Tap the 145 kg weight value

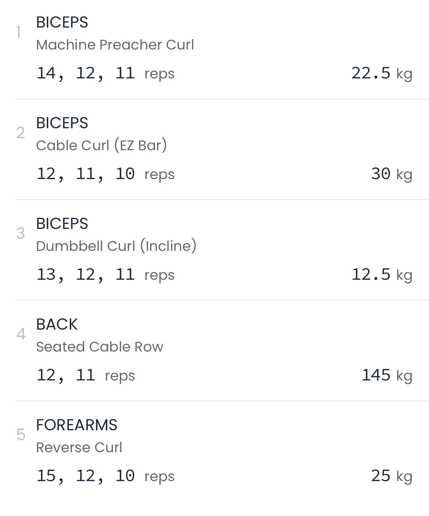coord(386,375)
